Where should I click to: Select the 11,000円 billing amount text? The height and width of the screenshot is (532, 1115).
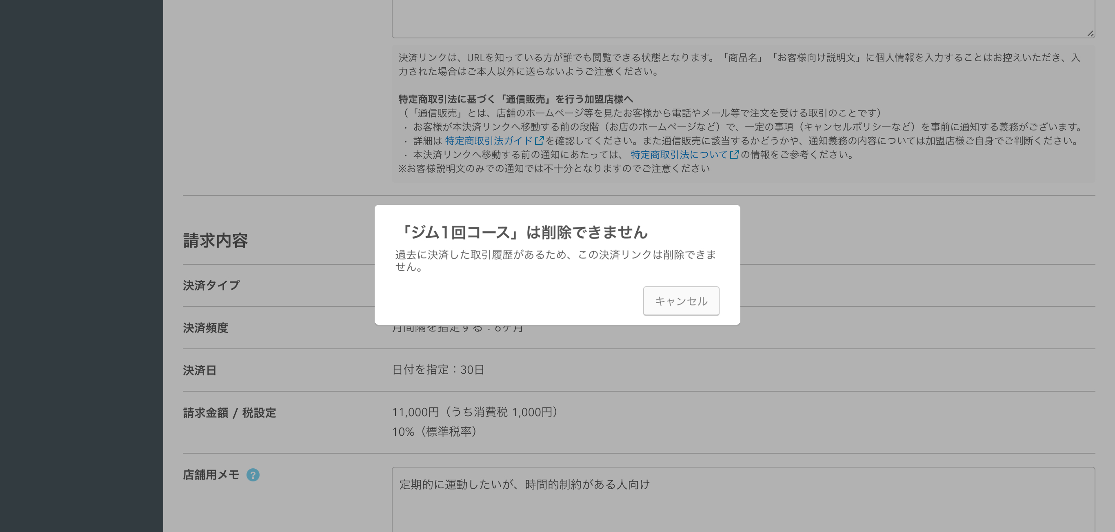(x=474, y=411)
